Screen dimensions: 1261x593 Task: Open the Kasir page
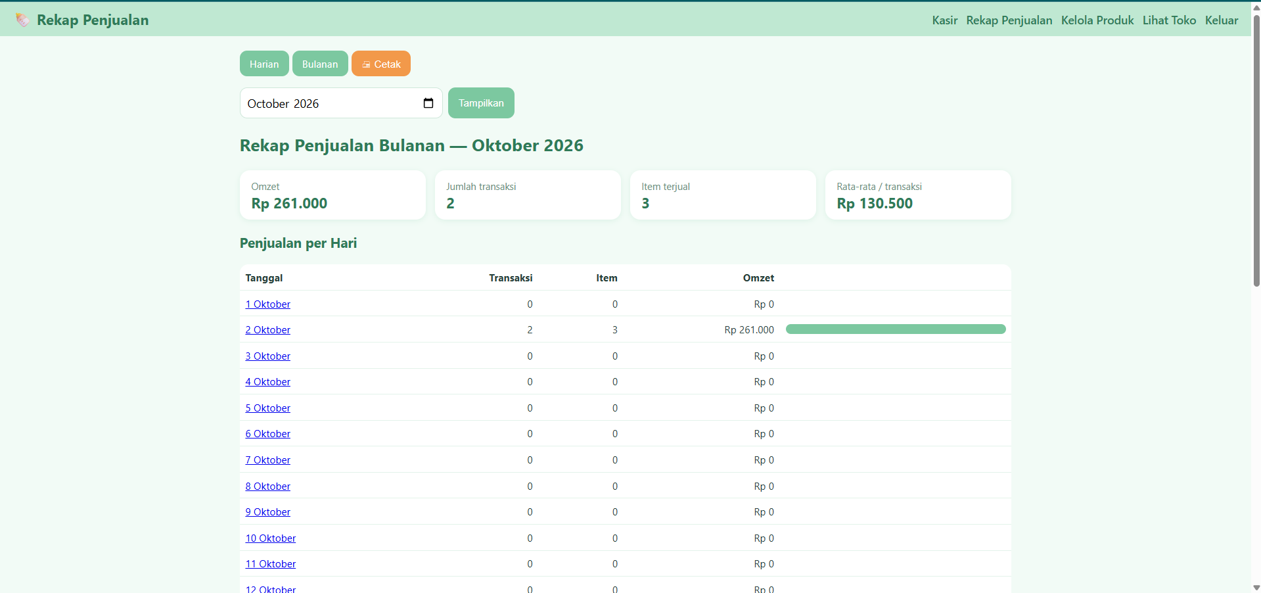click(x=944, y=20)
